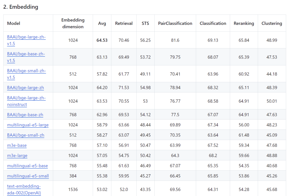Select the Clustering value 48.99

tap(272, 40)
